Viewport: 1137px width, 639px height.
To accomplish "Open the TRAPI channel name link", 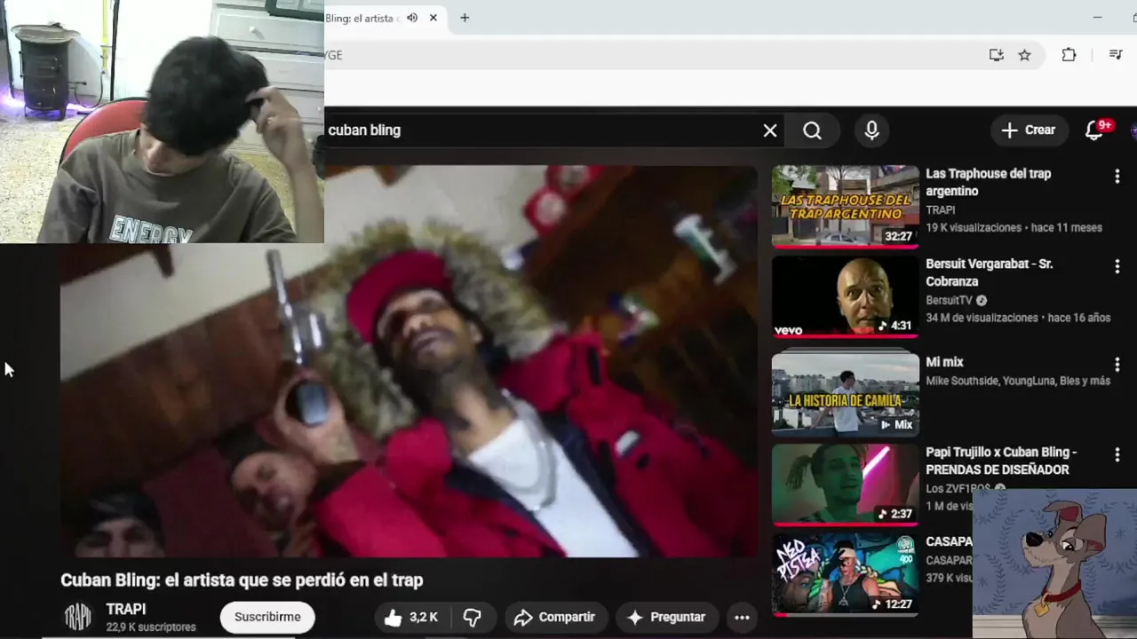I will (126, 609).
